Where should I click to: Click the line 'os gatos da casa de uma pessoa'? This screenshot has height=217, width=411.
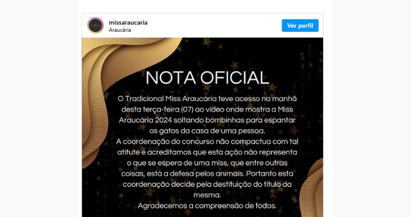[x=207, y=131]
